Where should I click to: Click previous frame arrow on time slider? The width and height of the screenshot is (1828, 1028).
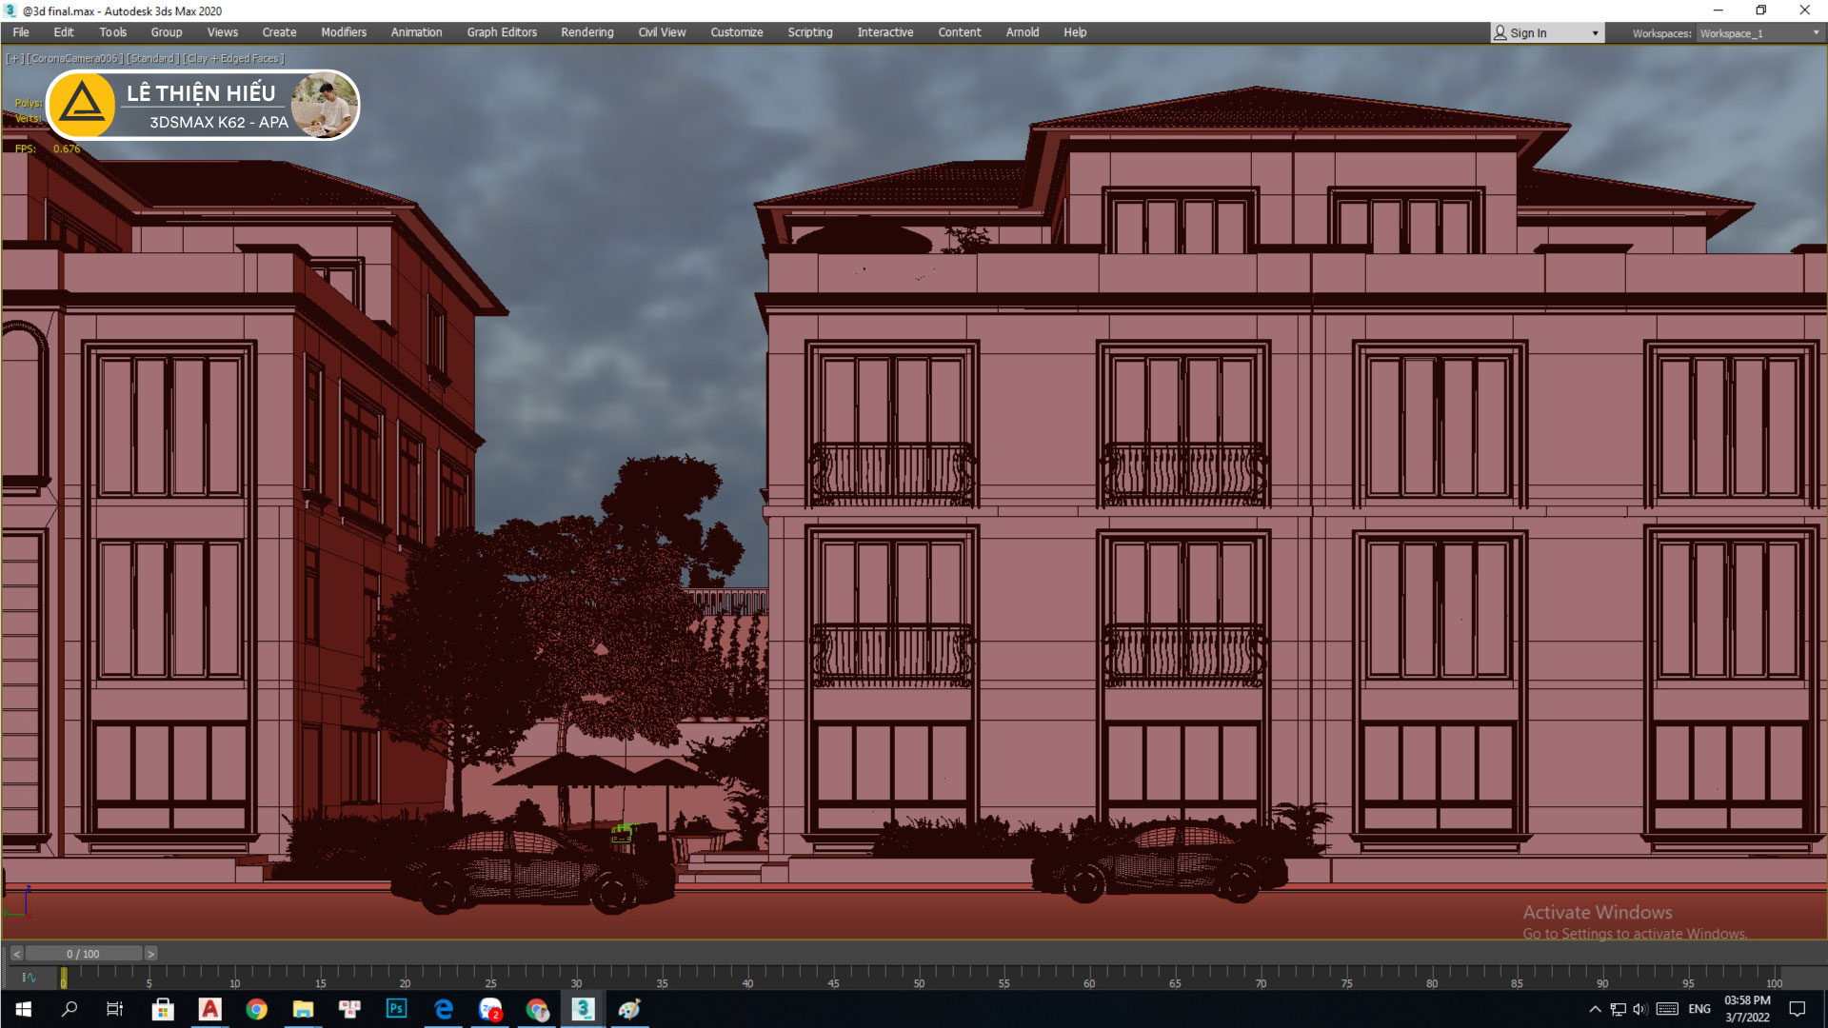click(x=16, y=954)
